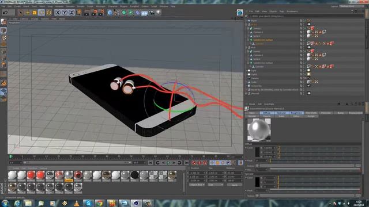Click the blue Cube primitive icon
This screenshot has height=207, width=369.
[110, 13]
